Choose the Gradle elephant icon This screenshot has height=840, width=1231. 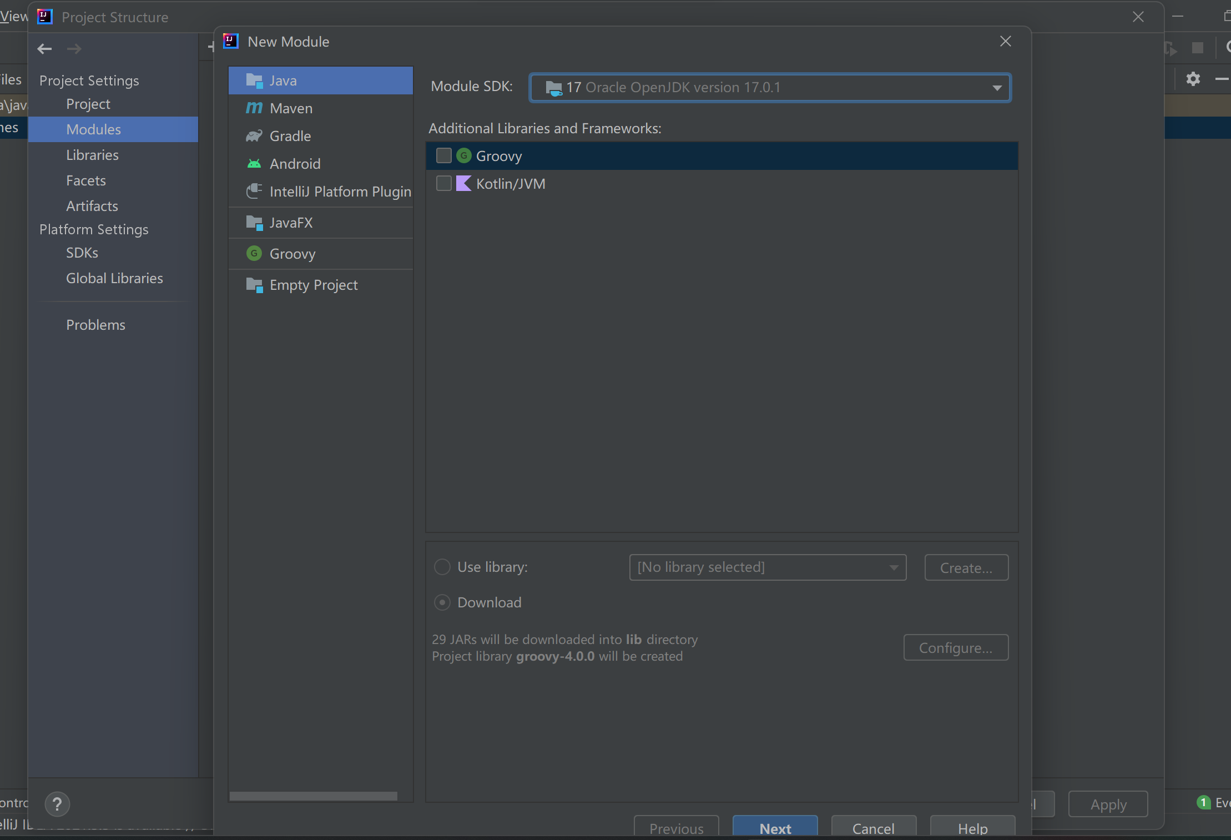(x=254, y=136)
